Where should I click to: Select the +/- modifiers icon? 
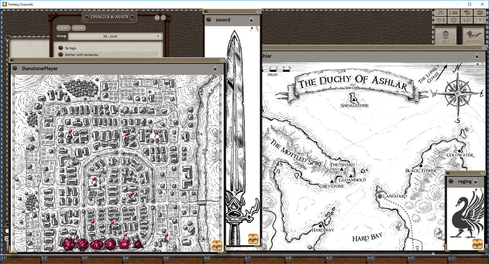tap(467, 20)
